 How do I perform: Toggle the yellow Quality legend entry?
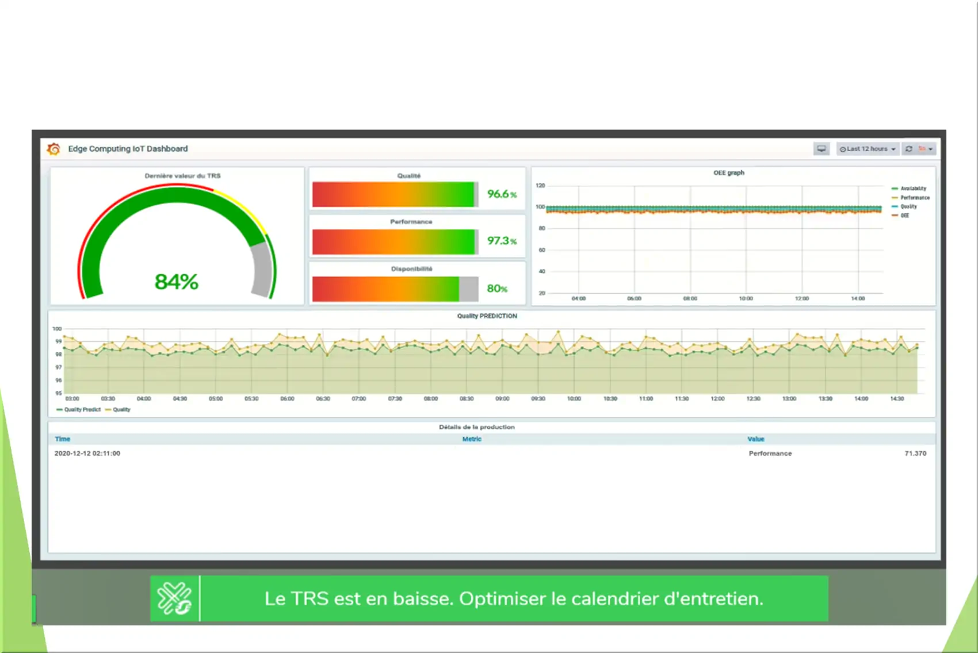118,410
